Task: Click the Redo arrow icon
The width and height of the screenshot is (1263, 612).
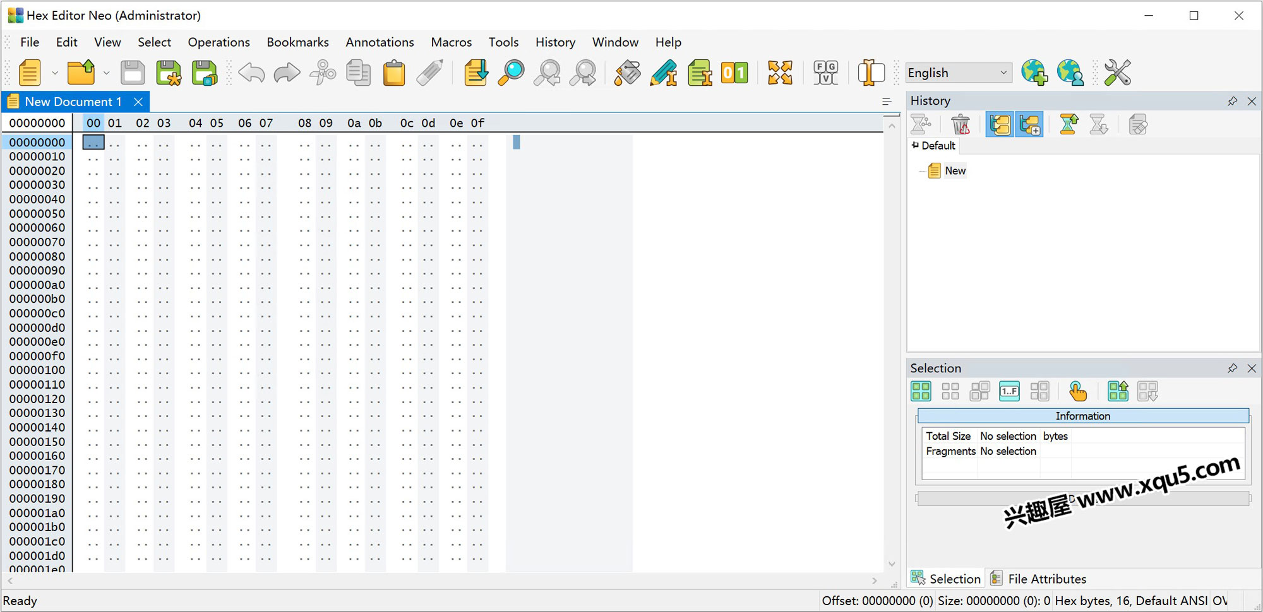Action: (287, 73)
